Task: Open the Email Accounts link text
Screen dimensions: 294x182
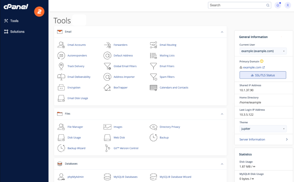Action: click(76, 45)
